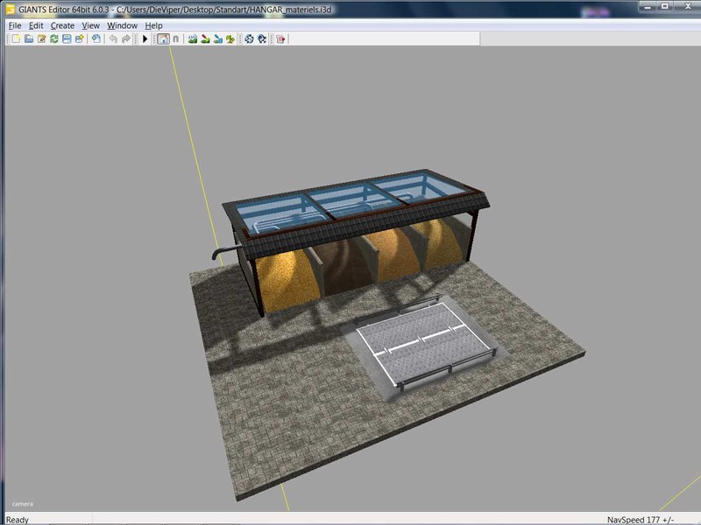This screenshot has height=525, width=701.
Task: Click the red icon at toolbar's end
Action: tap(280, 39)
